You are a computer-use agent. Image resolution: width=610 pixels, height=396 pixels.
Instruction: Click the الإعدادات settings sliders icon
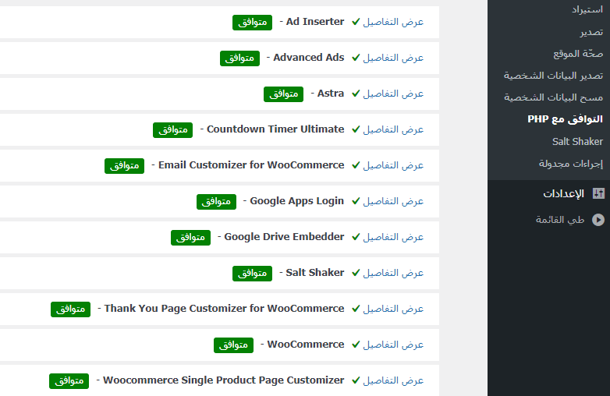[x=598, y=194]
